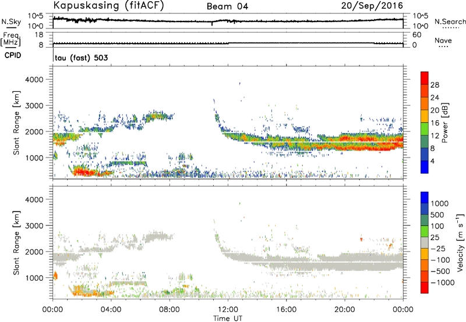Click the "28" label on power color bar
The height and width of the screenshot is (322, 466).
point(435,85)
